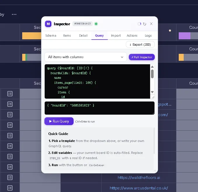198x192 pixels.
Task: Click the third row's item detail icon
Action: point(10,115)
